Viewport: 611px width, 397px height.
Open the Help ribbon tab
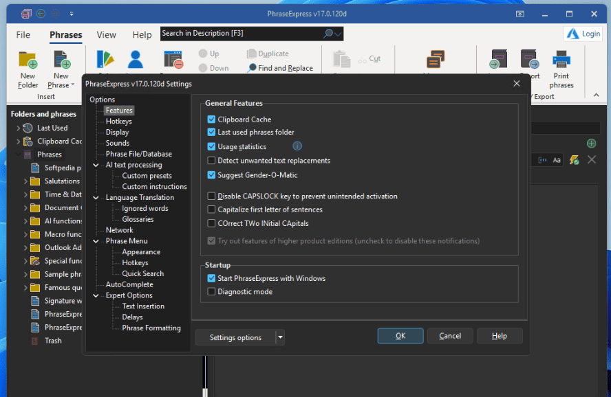point(142,35)
